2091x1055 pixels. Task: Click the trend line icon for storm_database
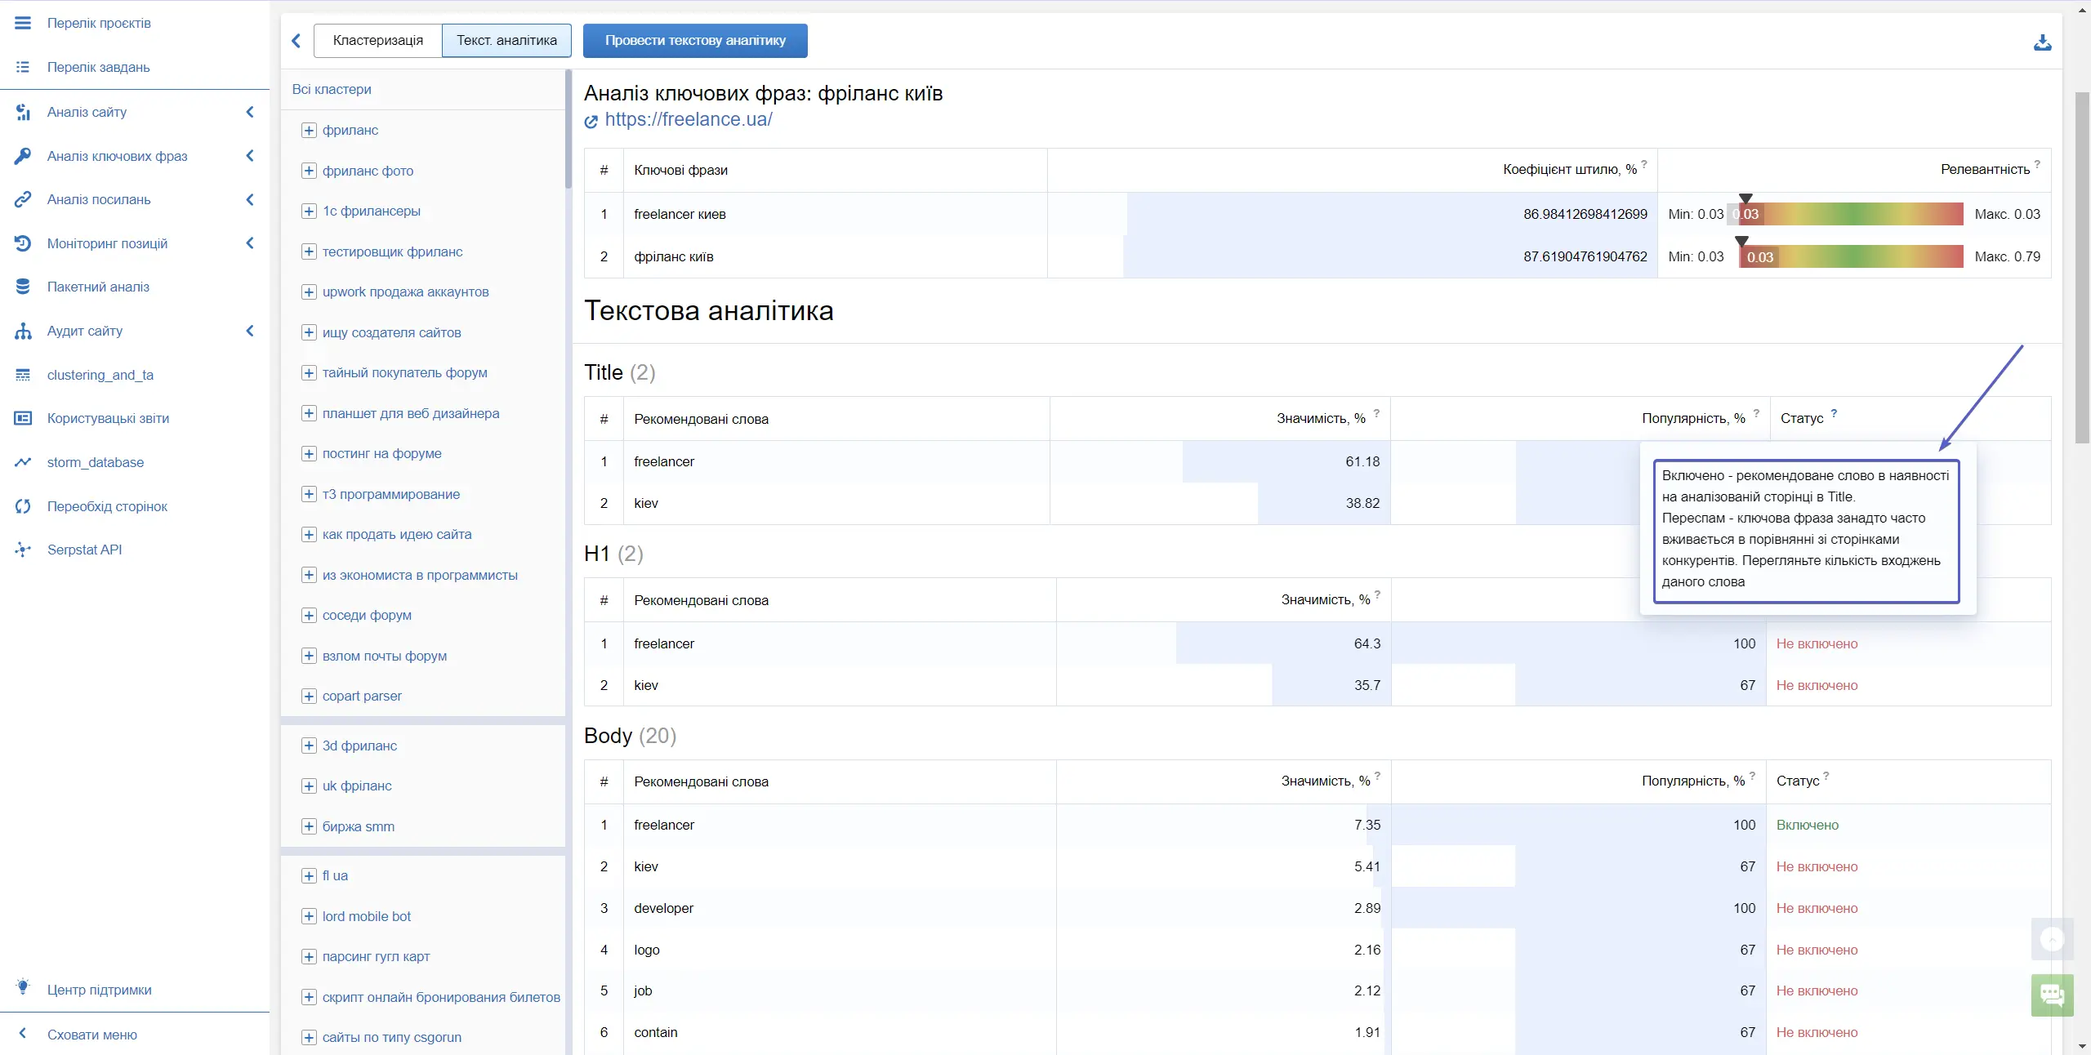(23, 462)
